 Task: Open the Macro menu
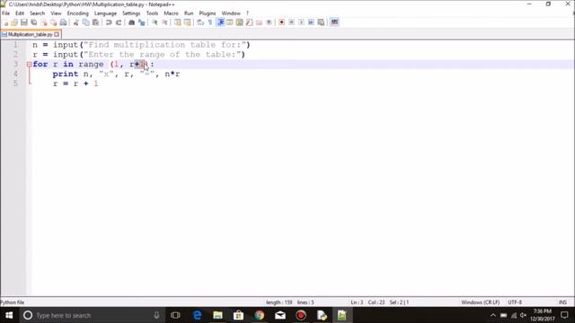(x=171, y=13)
